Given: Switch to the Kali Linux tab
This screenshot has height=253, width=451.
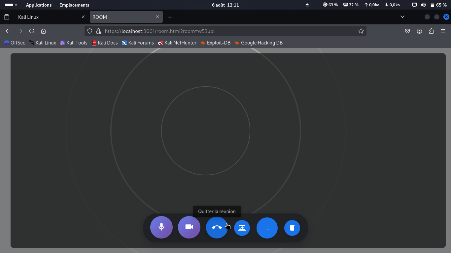Looking at the screenshot, I should click(x=46, y=17).
